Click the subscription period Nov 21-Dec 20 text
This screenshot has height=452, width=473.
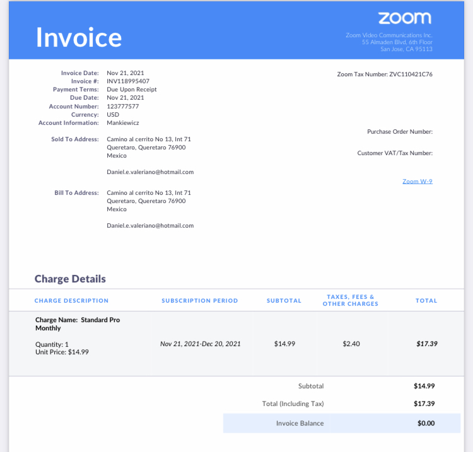(x=201, y=344)
